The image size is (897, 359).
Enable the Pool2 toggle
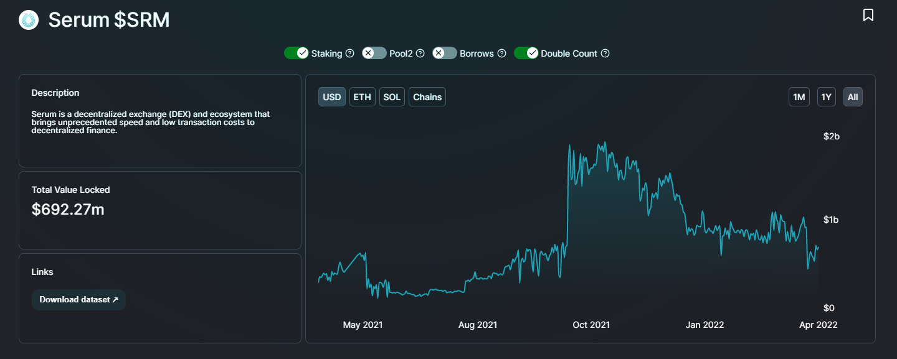pos(374,53)
